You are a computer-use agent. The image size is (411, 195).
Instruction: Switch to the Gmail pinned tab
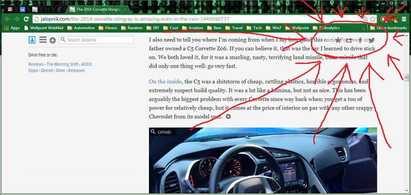tap(10, 9)
